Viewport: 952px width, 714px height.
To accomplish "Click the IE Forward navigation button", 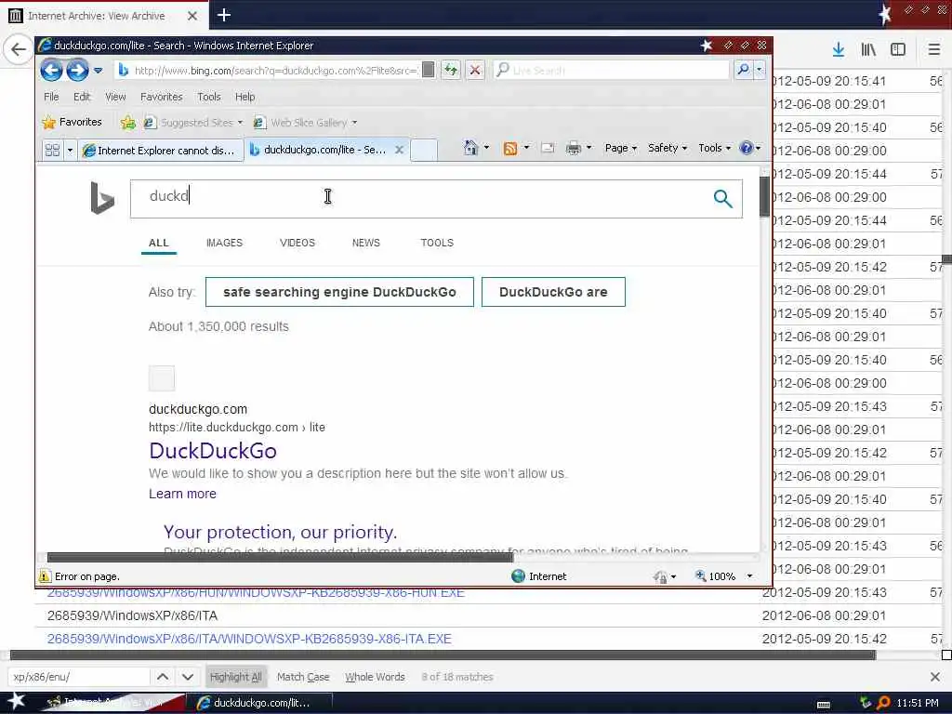I will coord(77,71).
